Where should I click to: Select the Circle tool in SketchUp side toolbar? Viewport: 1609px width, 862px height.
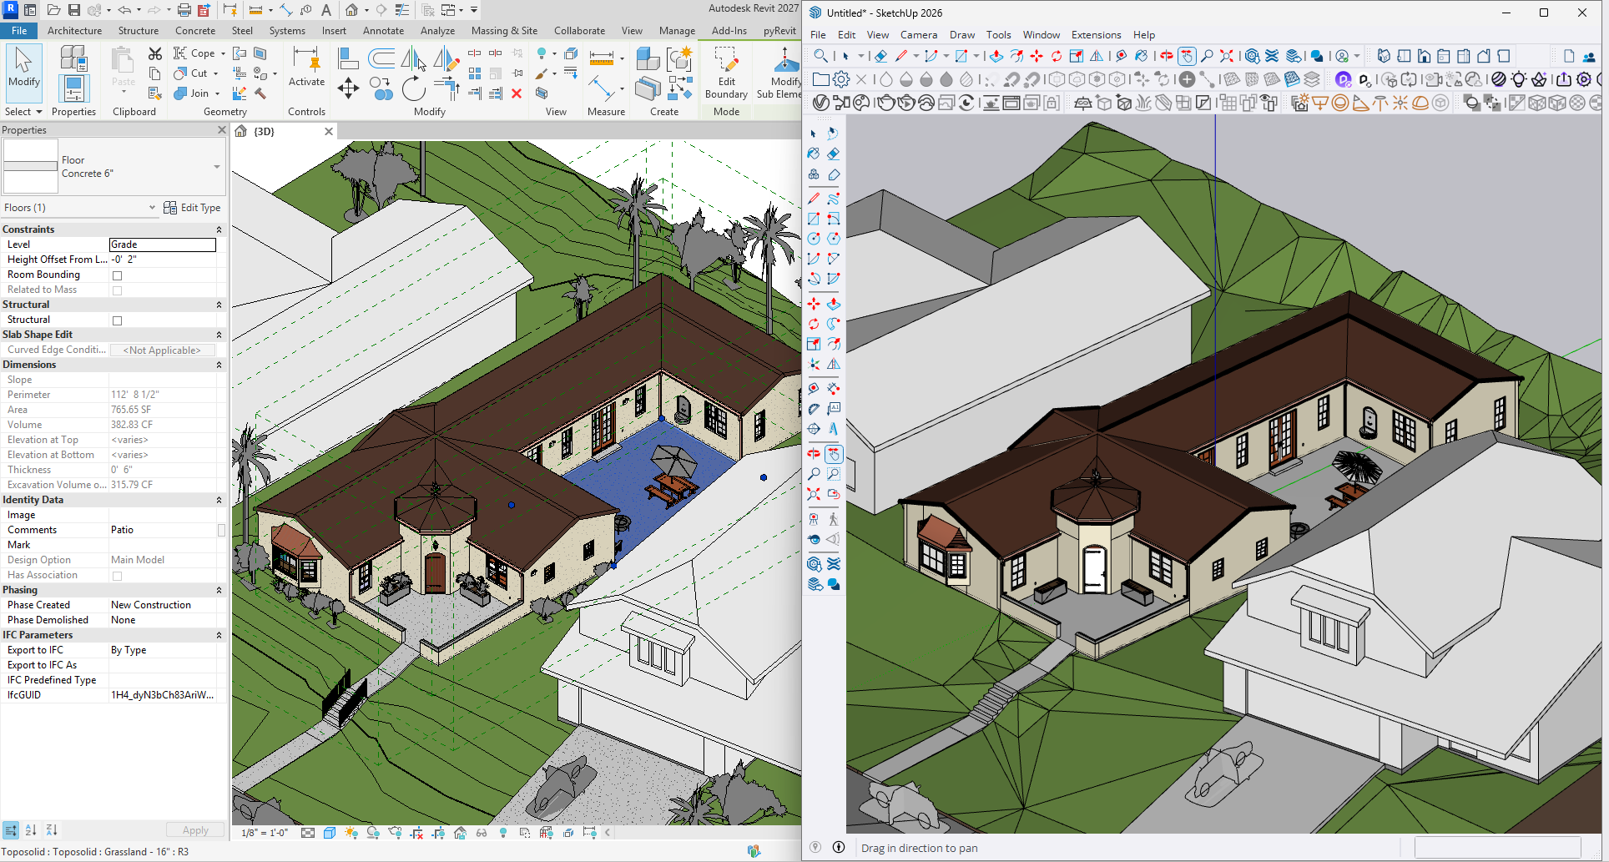coord(814,239)
